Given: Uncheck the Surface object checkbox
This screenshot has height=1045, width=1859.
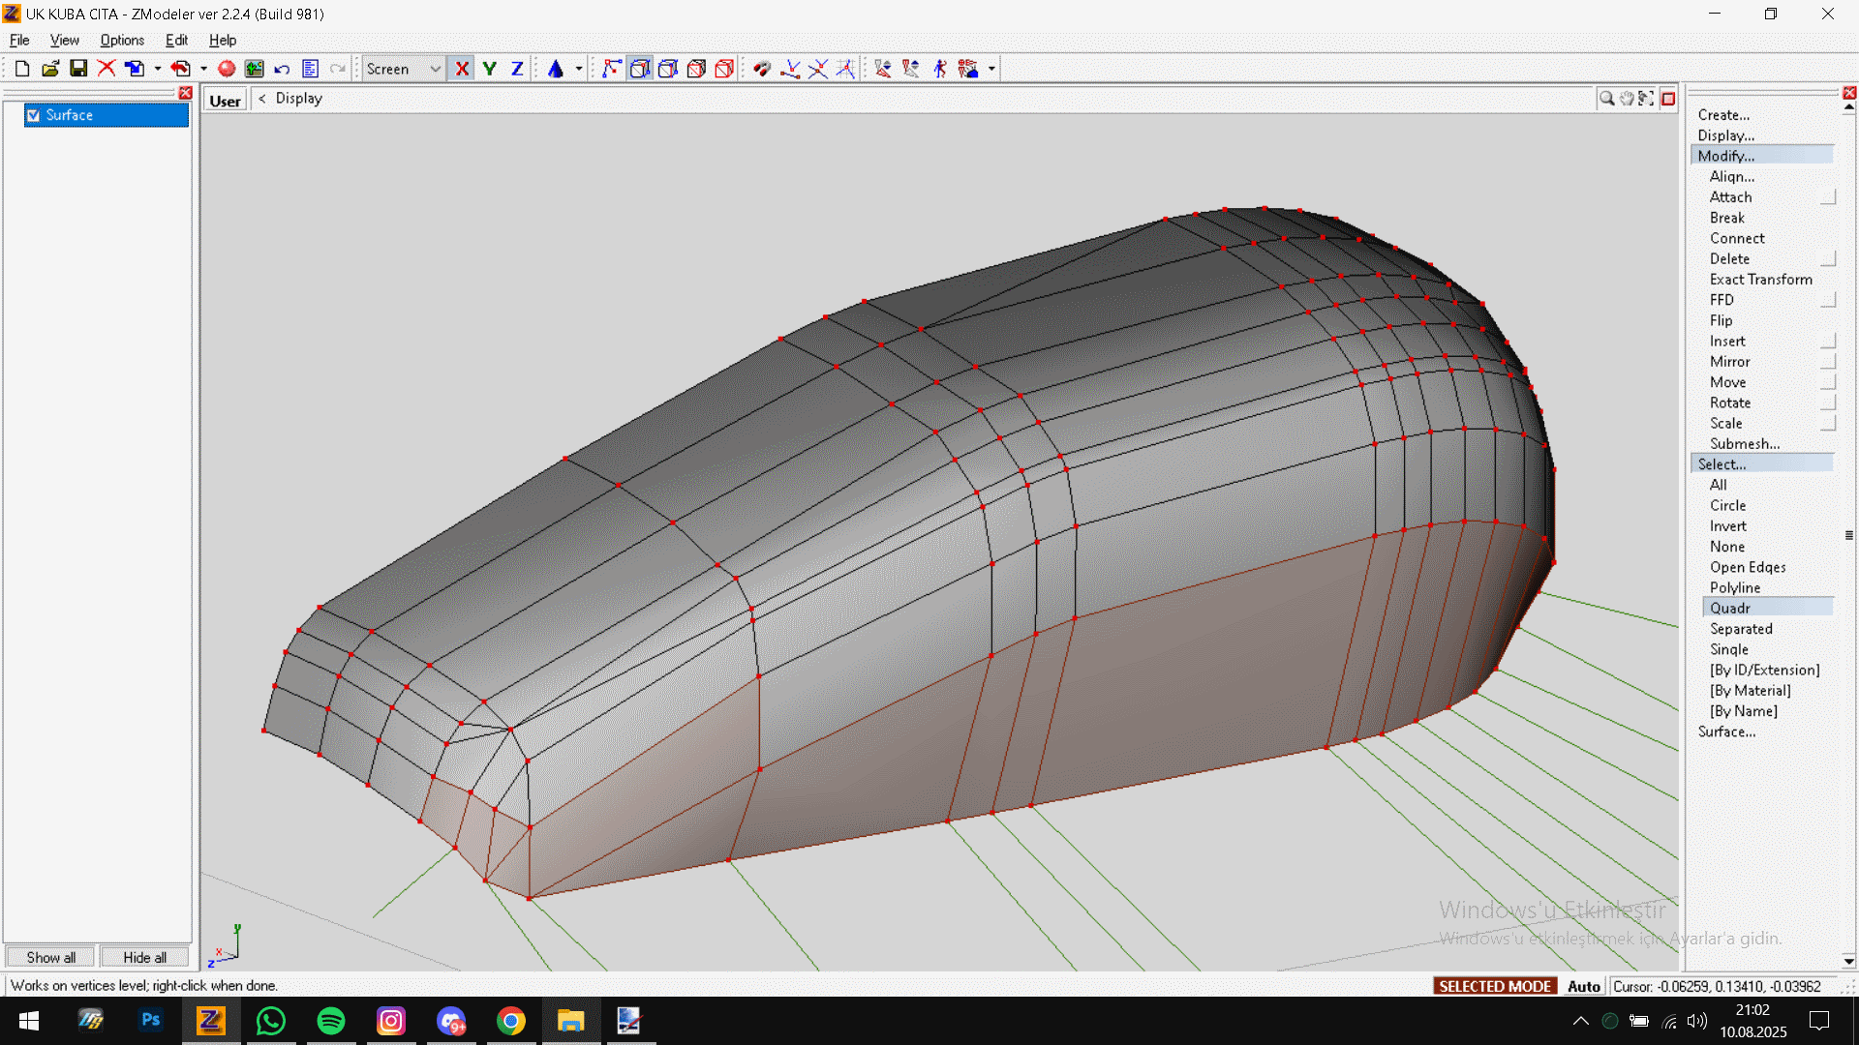Looking at the screenshot, I should click(34, 115).
